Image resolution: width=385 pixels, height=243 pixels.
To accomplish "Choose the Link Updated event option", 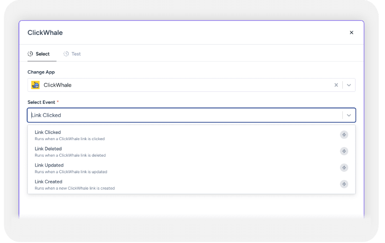I will [191, 168].
